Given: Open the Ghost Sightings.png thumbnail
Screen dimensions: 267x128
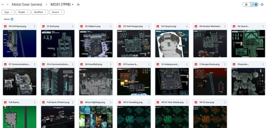Looking at the screenshot, I should (96, 117).
